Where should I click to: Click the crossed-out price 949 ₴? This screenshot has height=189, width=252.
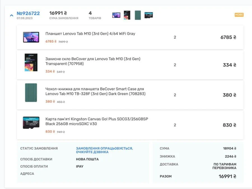pos(61,132)
